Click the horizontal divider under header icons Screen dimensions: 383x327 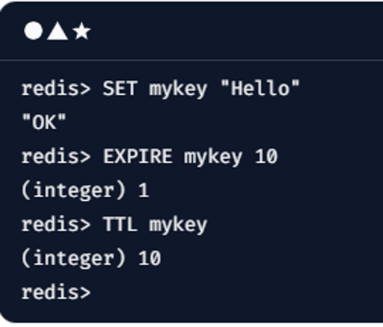click(x=191, y=60)
